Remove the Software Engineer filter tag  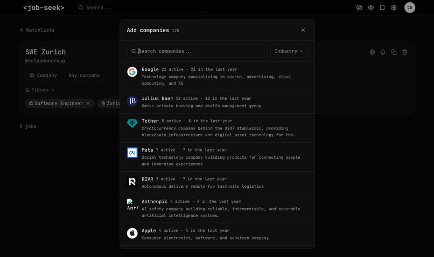pos(88,104)
